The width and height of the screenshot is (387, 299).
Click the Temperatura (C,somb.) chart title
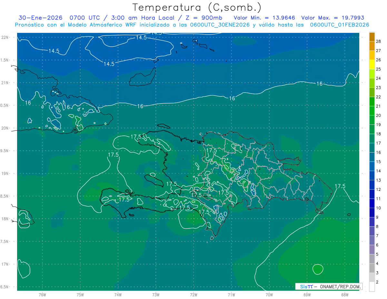pos(197,7)
